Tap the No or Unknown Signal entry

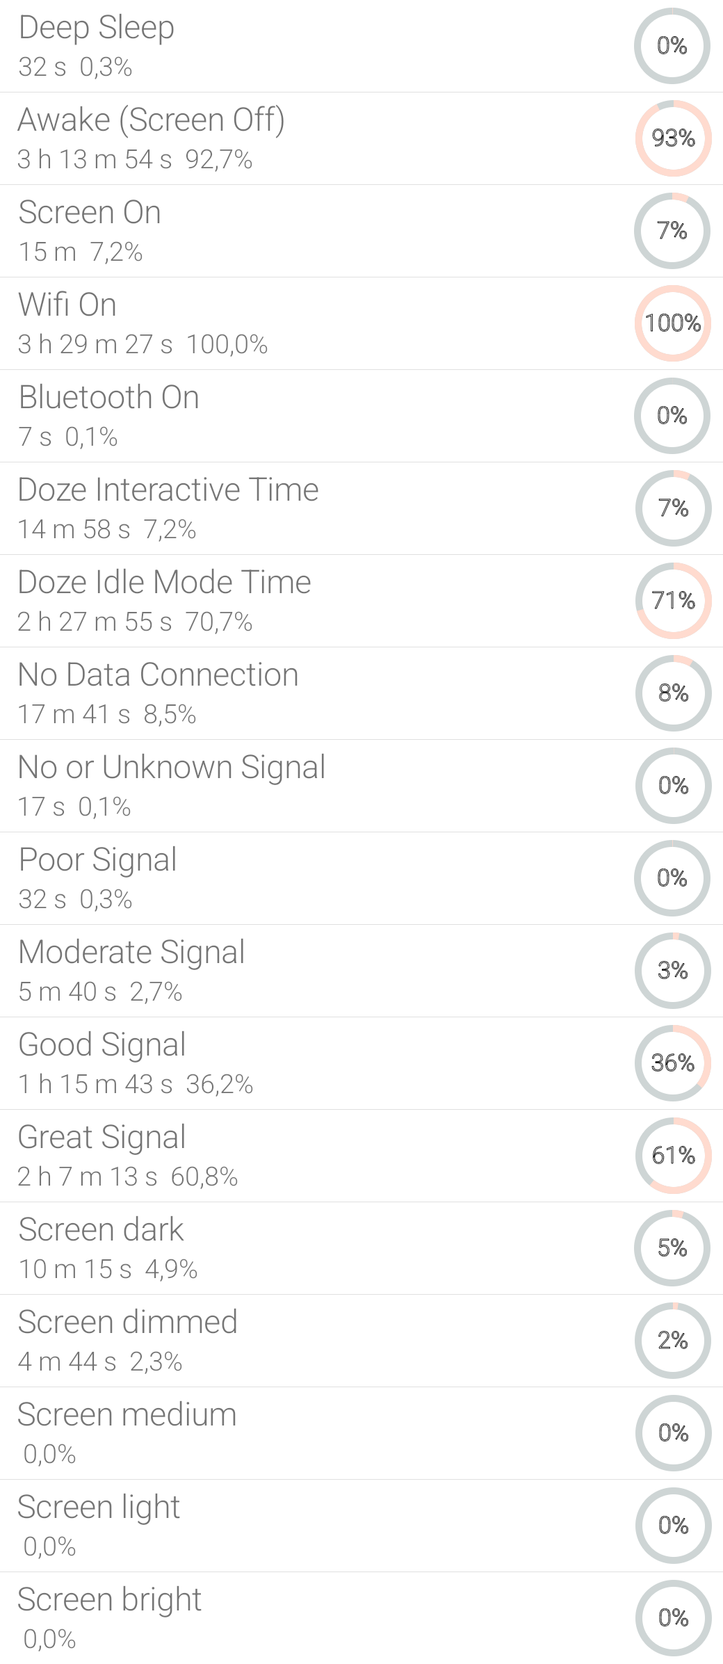coord(361,786)
